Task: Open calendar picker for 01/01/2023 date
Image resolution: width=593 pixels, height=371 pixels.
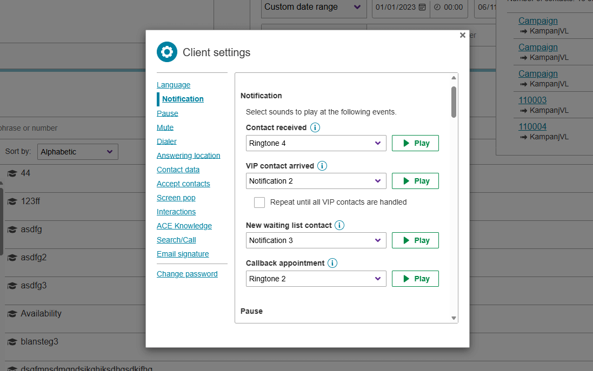Action: (x=422, y=7)
